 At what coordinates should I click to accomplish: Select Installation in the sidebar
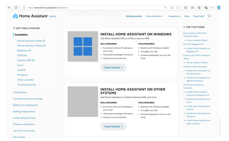[21, 34]
